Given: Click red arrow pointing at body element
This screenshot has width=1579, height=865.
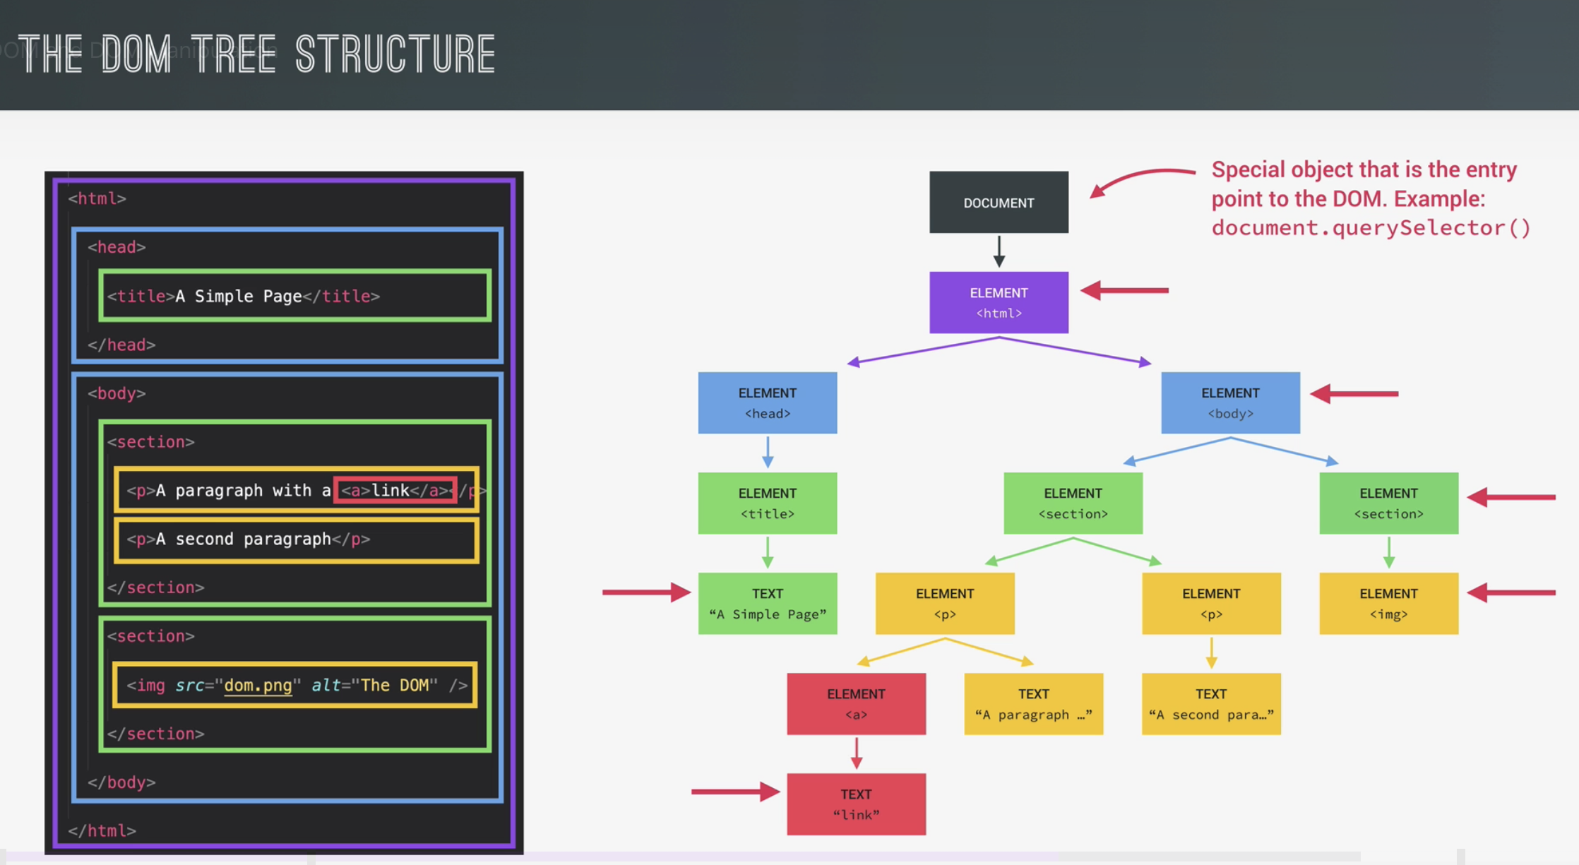Looking at the screenshot, I should [x=1354, y=393].
